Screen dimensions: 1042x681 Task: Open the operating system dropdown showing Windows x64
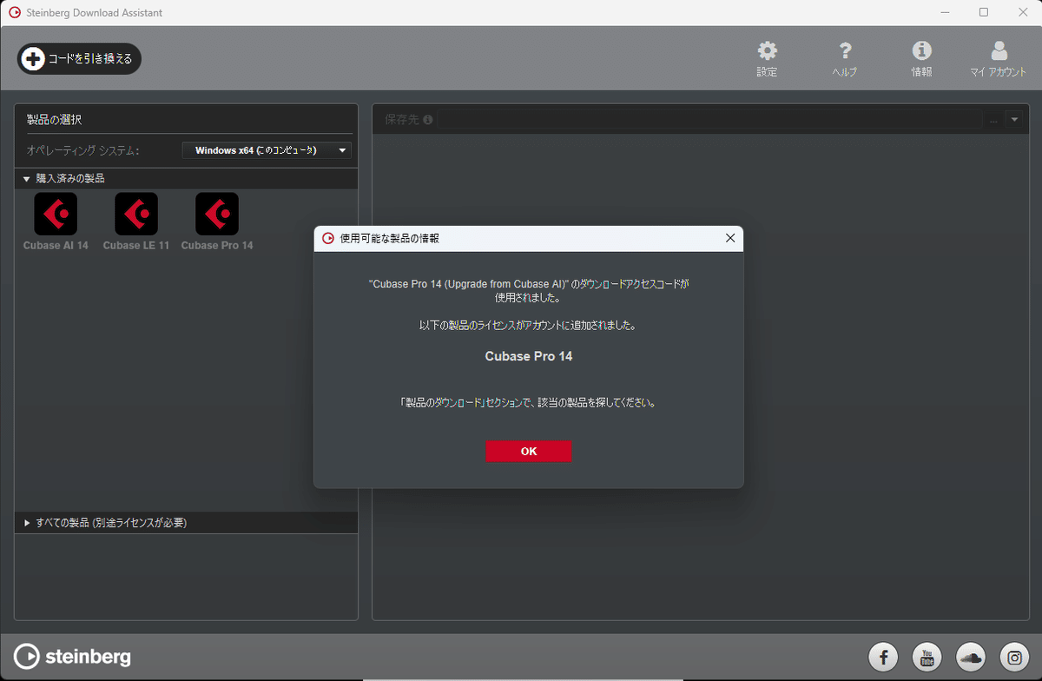266,149
